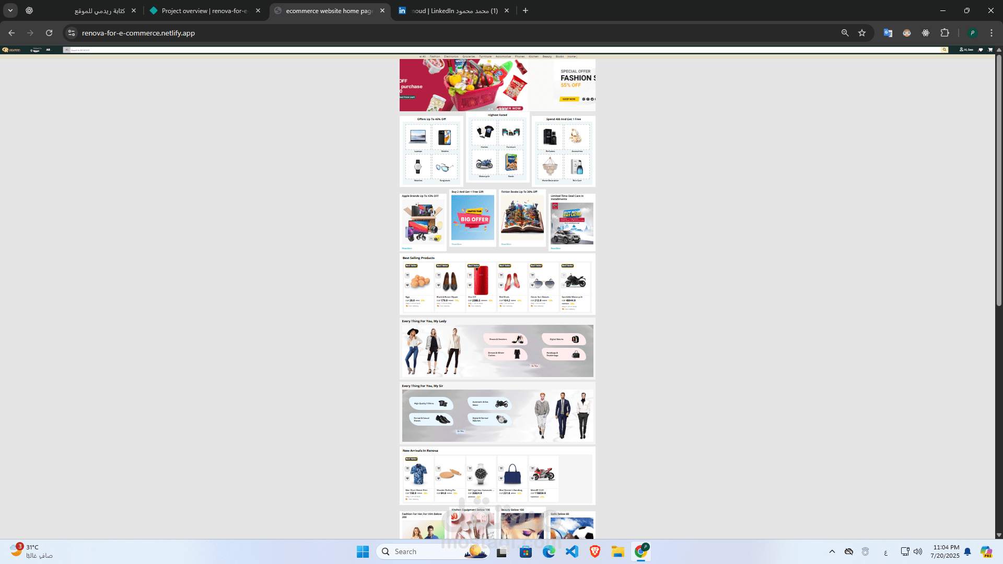Click the Renova logo

[x=11, y=50]
